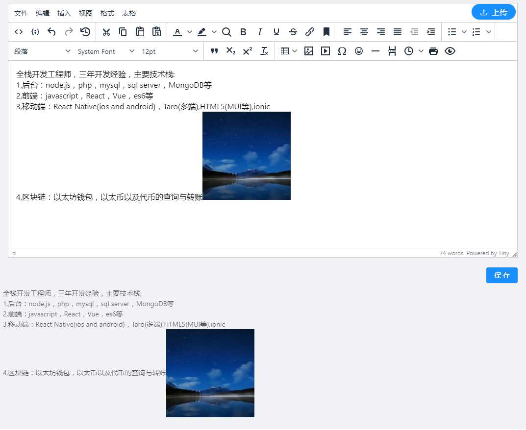Toggle strikethrough formatting
This screenshot has height=430, width=526.
(293, 32)
